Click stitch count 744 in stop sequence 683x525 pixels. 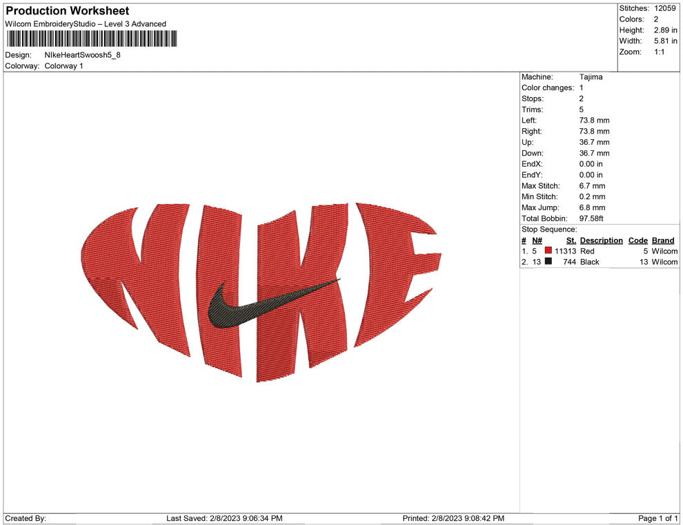[569, 262]
